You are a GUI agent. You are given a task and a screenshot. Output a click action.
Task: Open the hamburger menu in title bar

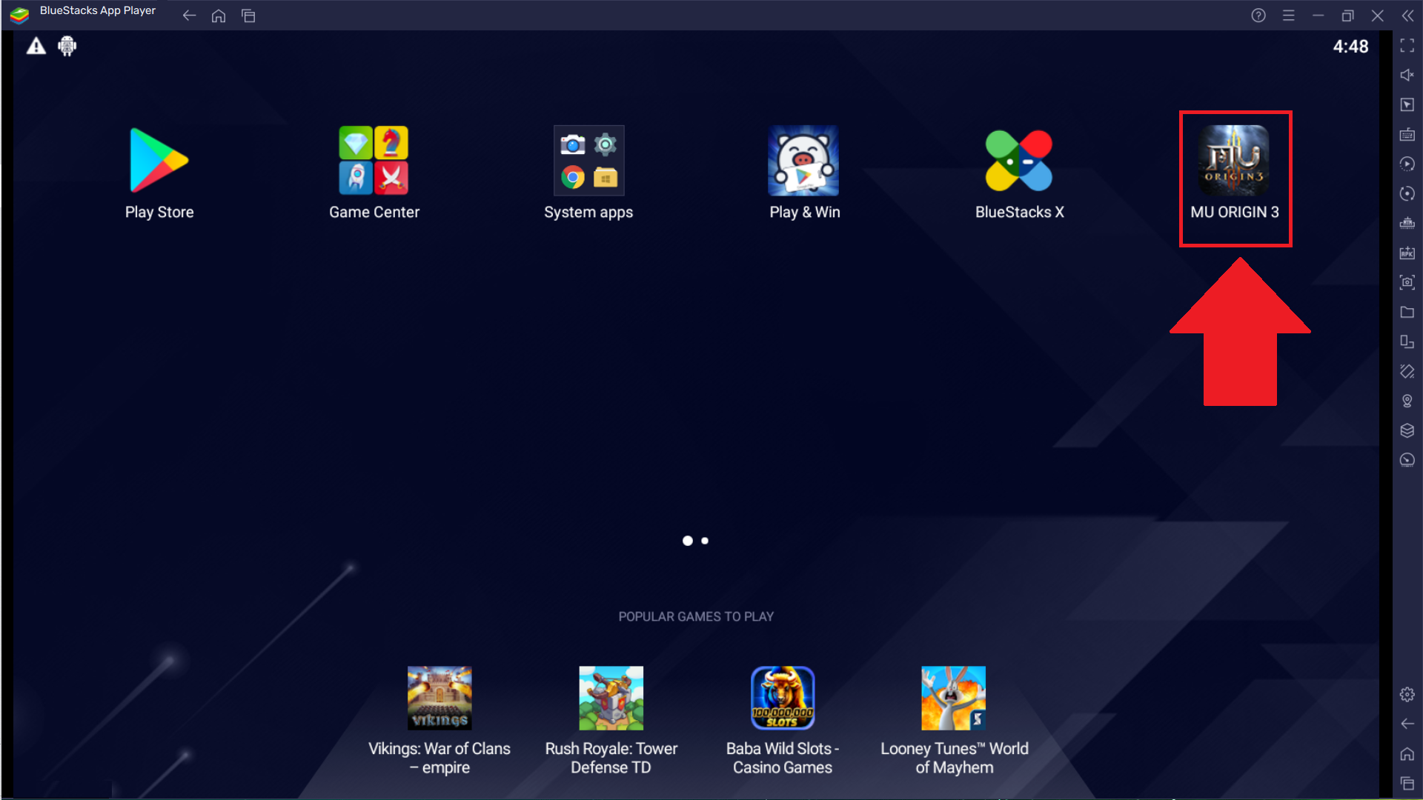coord(1289,16)
